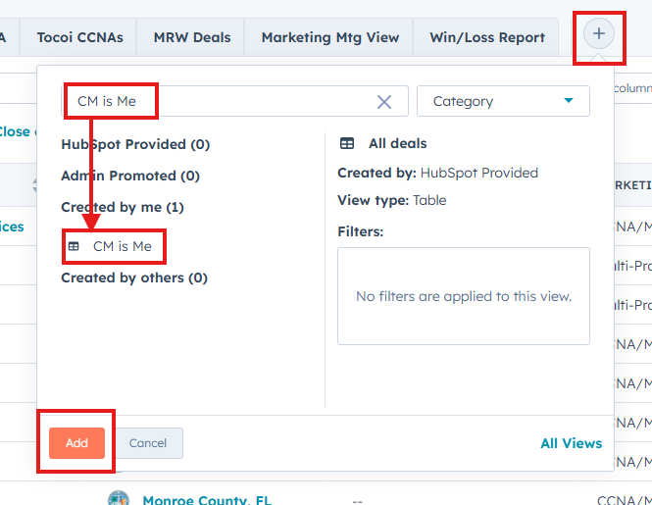Clear the search text with X icon
The height and width of the screenshot is (505, 652).
[384, 102]
